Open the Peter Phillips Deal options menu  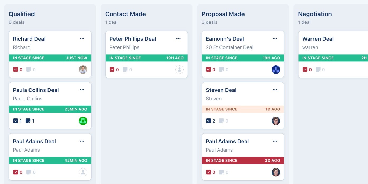coord(179,38)
